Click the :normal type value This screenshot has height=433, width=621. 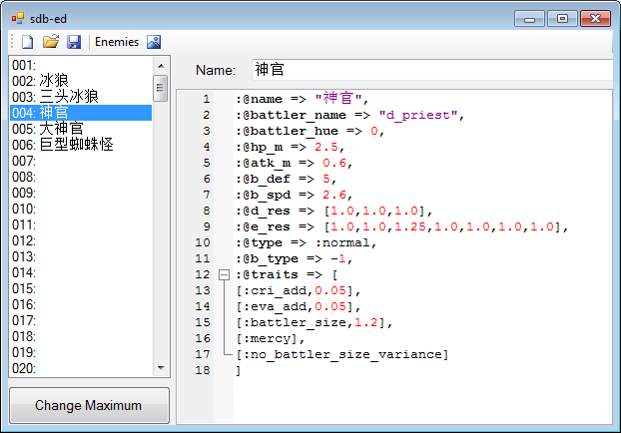[342, 242]
